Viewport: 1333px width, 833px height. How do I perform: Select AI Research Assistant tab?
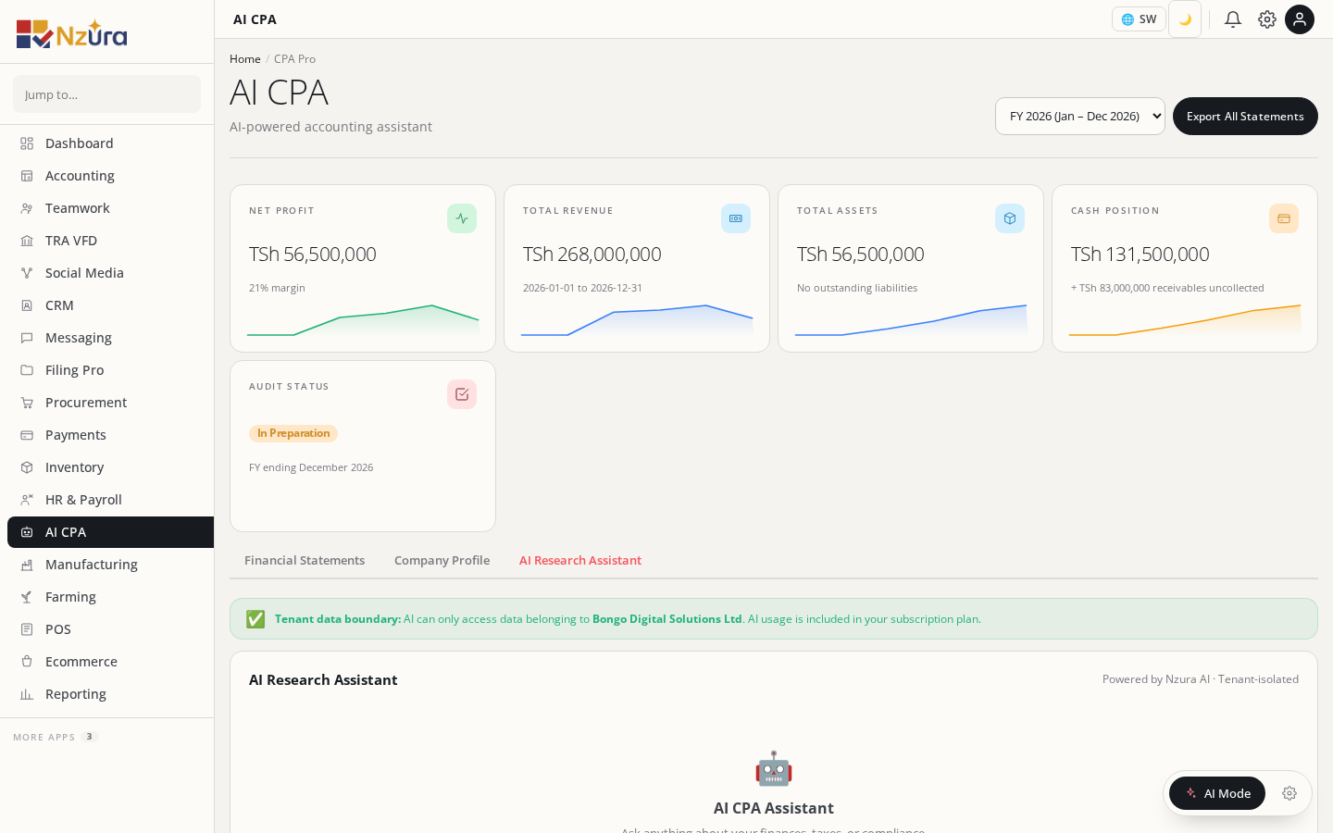coord(580,560)
